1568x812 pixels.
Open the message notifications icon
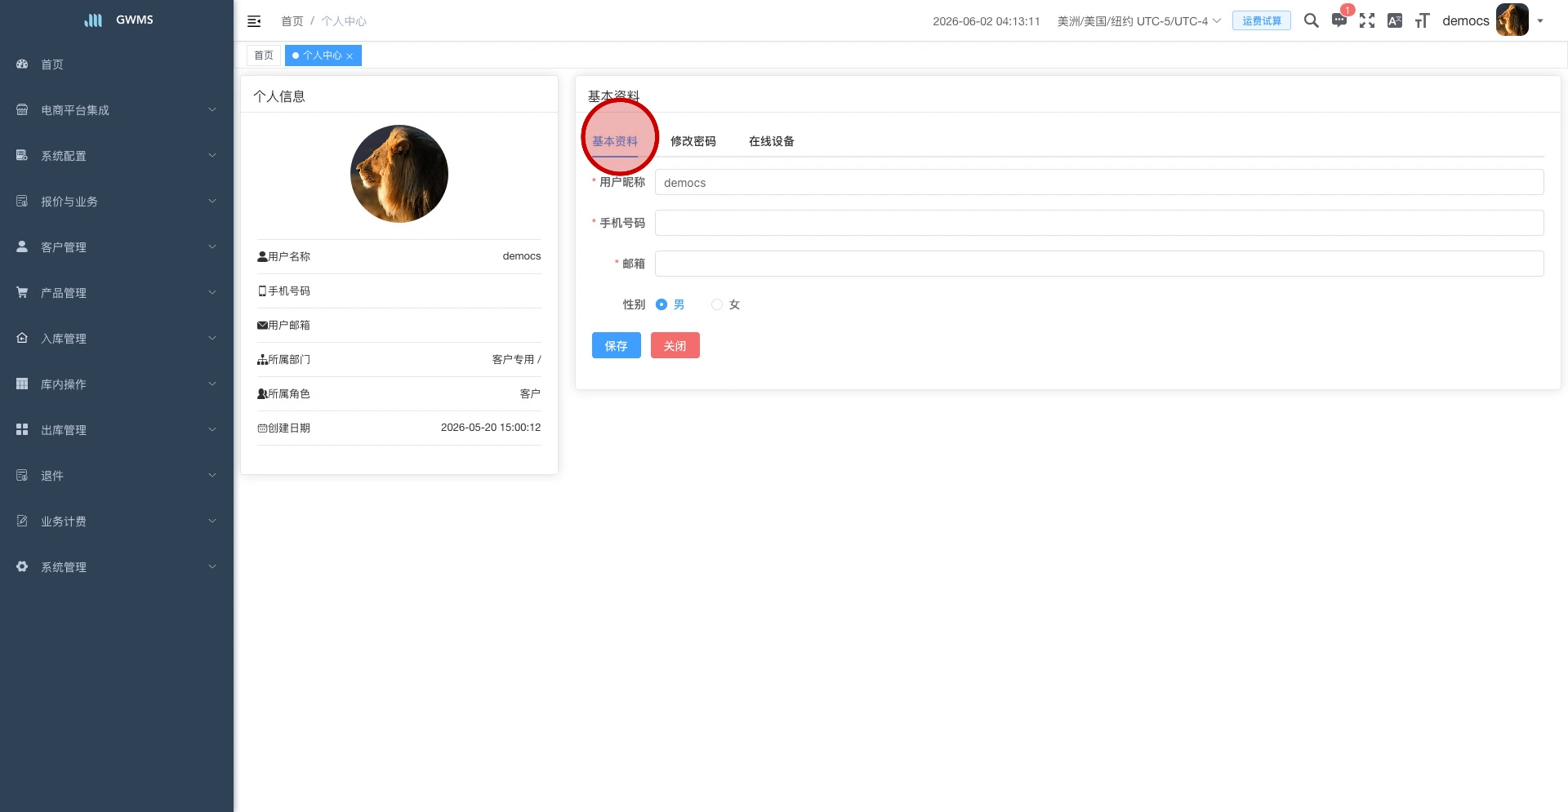tap(1339, 20)
